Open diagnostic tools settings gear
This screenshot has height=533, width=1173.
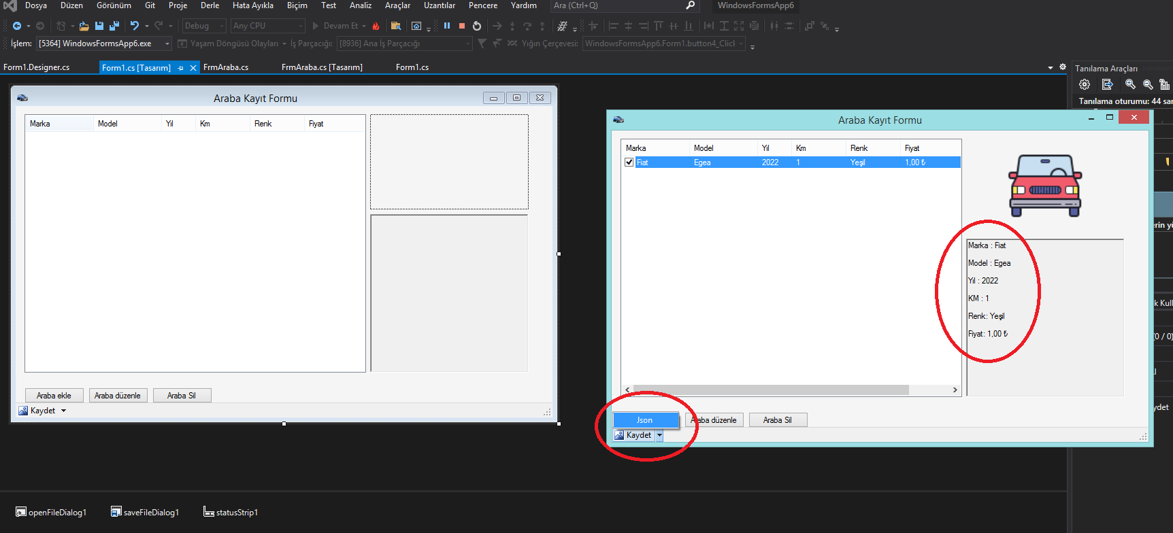coord(1085,84)
